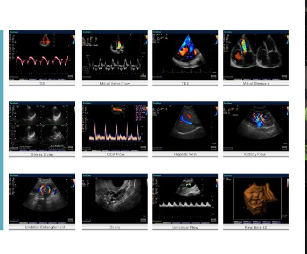Click the Hepatic Vein caption label

tap(185, 154)
